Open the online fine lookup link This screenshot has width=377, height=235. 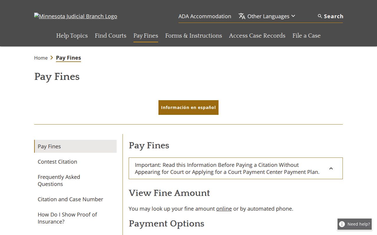pyautogui.click(x=224, y=209)
